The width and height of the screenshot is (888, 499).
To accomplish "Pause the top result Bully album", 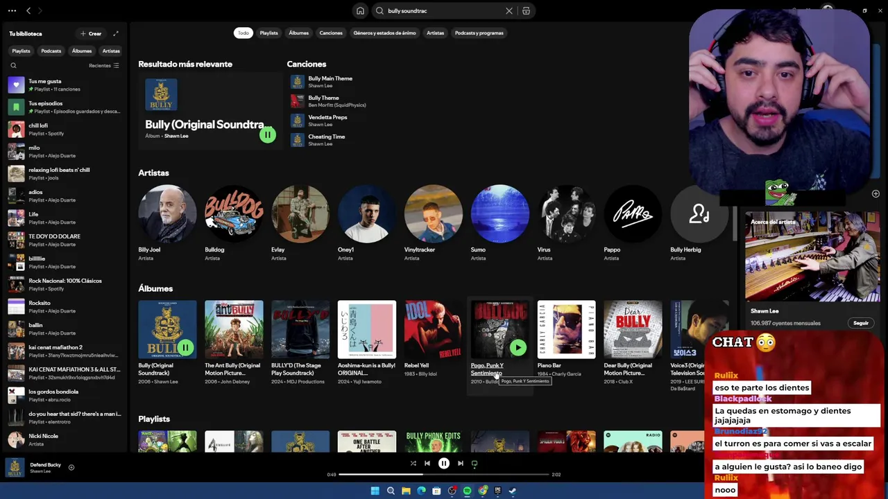I will click(x=267, y=134).
